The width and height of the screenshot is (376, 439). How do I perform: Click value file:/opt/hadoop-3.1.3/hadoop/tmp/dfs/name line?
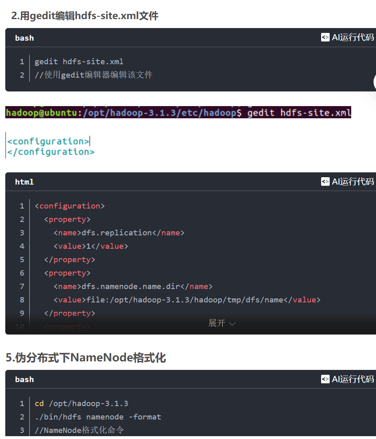pos(187,300)
